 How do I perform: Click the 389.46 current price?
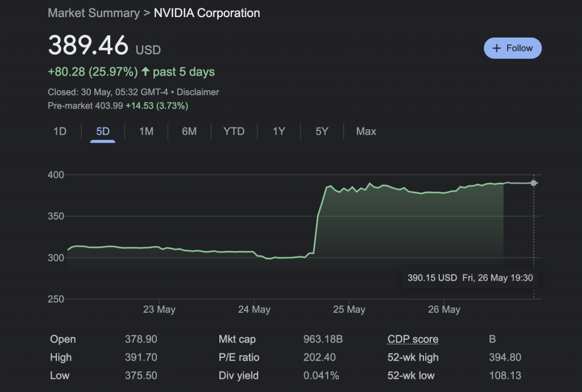tap(88, 46)
